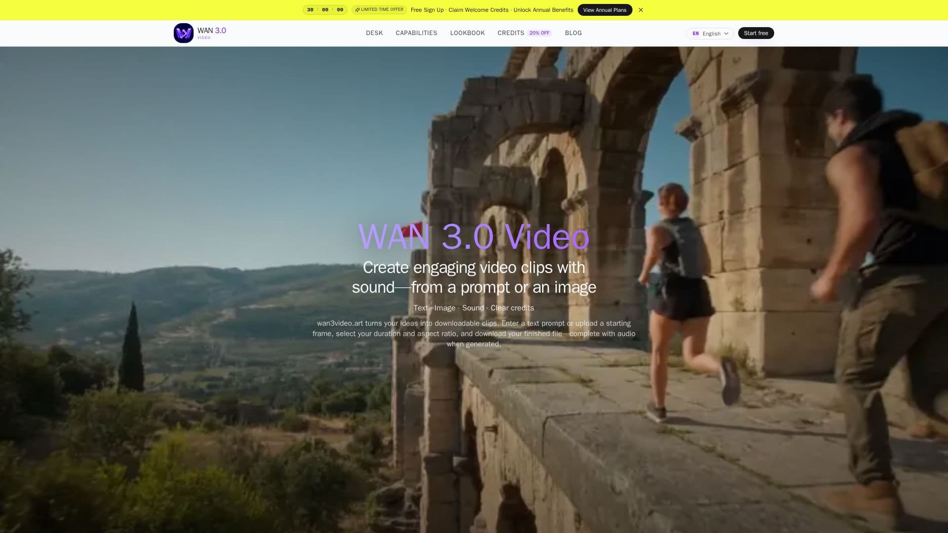Click the 20% OFF badge

(539, 33)
